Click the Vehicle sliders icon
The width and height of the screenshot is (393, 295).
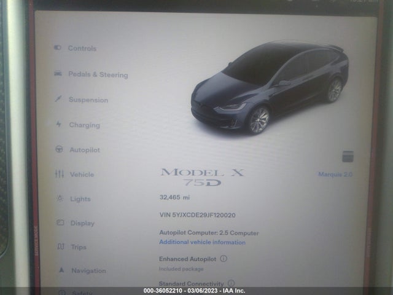pyautogui.click(x=60, y=173)
